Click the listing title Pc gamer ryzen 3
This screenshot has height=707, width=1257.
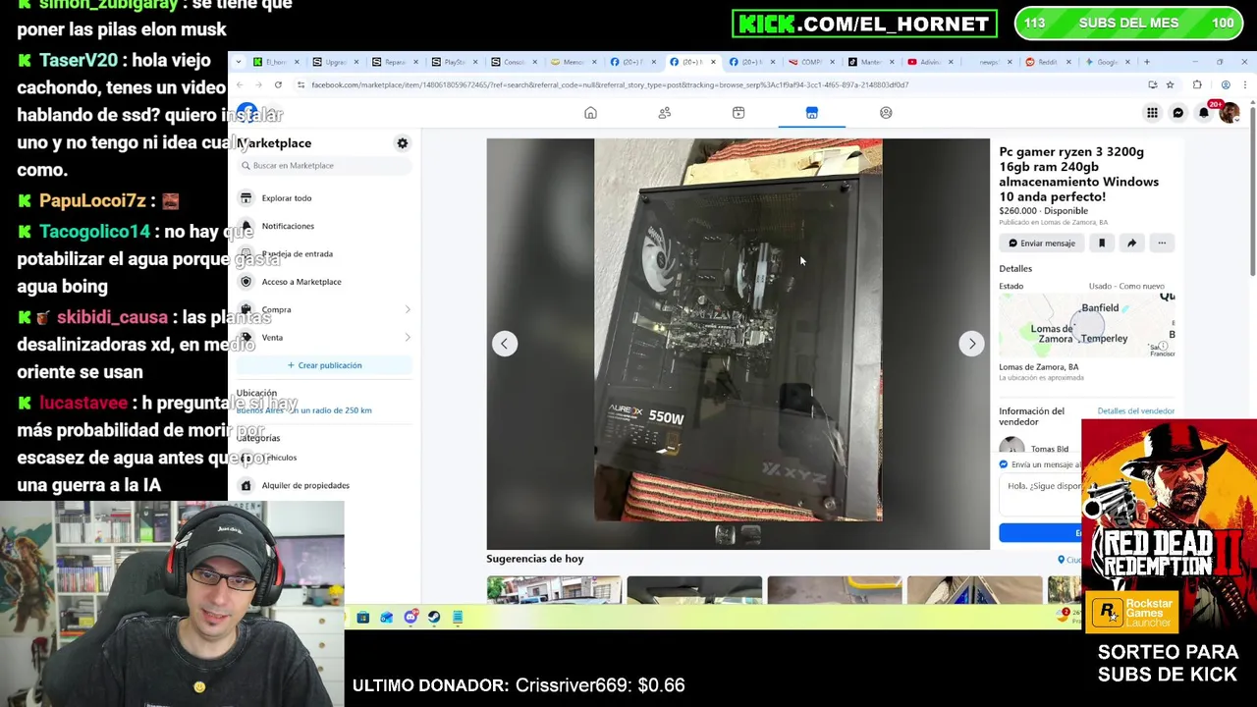click(x=1078, y=174)
